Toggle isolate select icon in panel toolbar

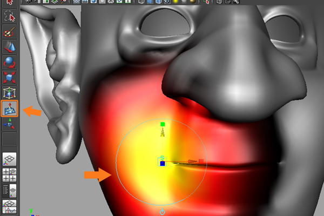(x=206, y=2)
